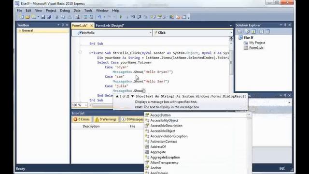The image size is (309, 174).
Task: Click the Error List toolbar icon
Action: click(178, 17)
